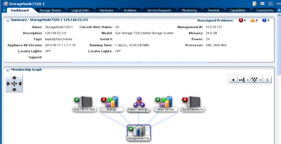This screenshot has width=281, height=144.
Task: Open the Logical Units tab
Action: (80, 10)
